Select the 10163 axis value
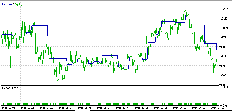The height and width of the screenshot is (111, 232). click(x=224, y=19)
